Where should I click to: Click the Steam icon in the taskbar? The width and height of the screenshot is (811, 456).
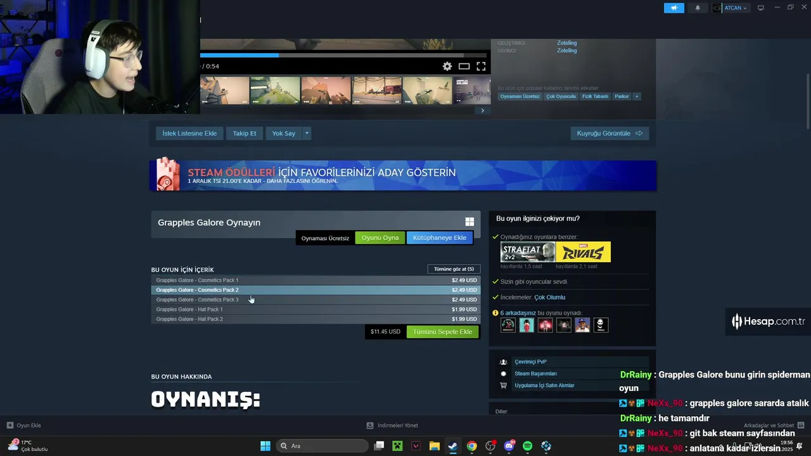453,446
